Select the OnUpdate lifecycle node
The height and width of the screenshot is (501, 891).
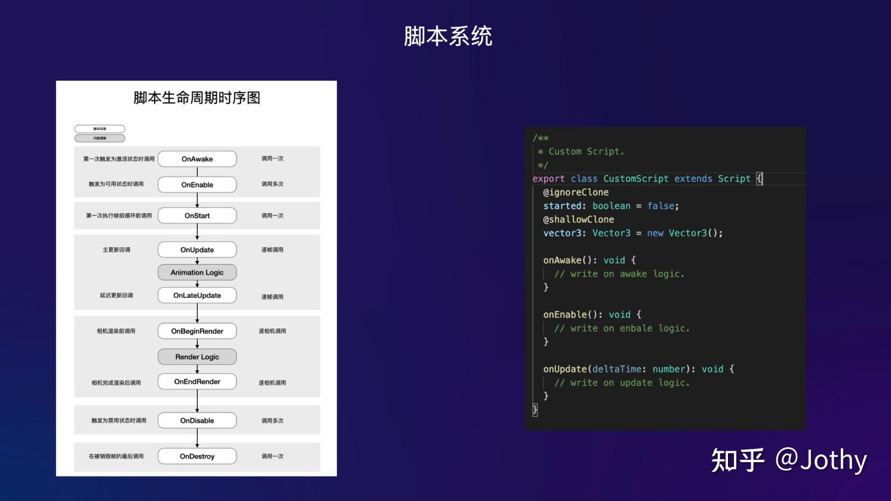[197, 250]
